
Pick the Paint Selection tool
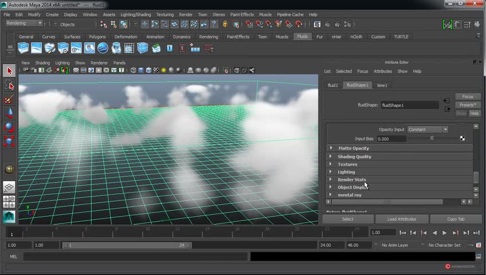coord(9,100)
